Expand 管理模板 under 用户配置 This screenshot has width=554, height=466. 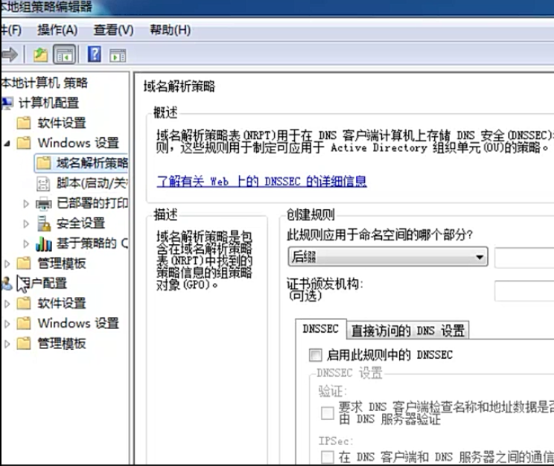pos(7,344)
